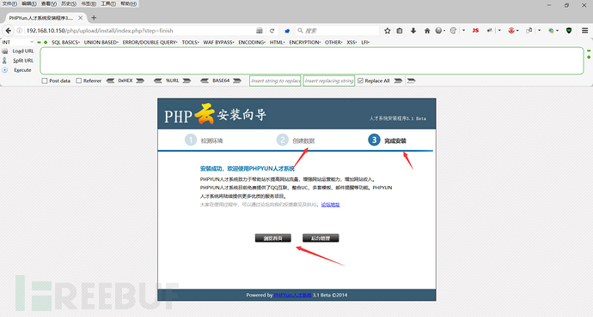Click the bookmark star icon

coord(388,31)
